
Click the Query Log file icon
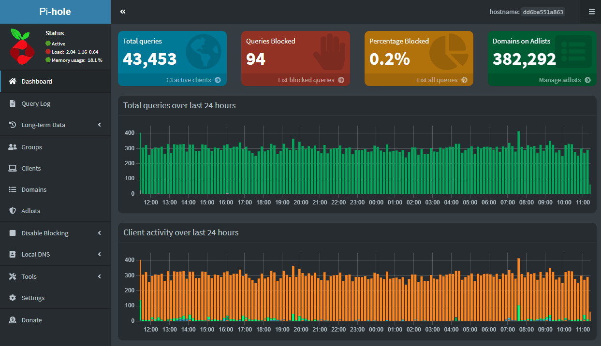pyautogui.click(x=13, y=103)
